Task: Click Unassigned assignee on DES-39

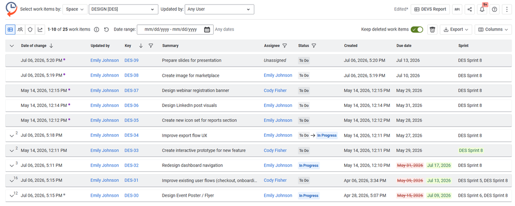Action: pos(275,60)
